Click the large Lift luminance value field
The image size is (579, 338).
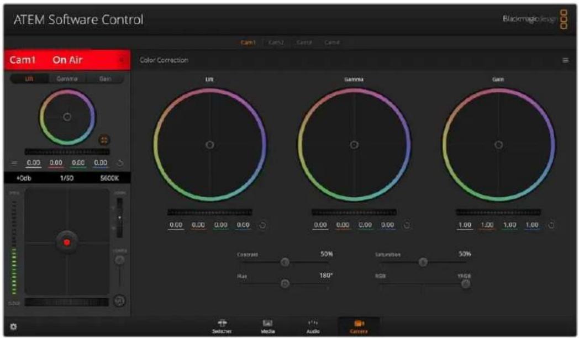[x=176, y=225]
